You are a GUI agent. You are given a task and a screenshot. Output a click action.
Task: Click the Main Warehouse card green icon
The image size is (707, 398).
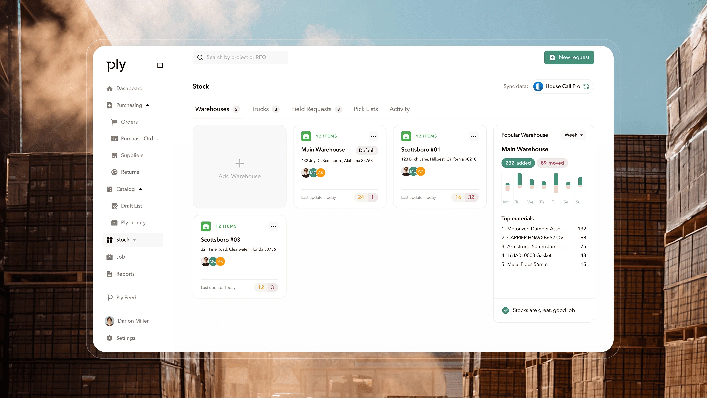click(306, 136)
